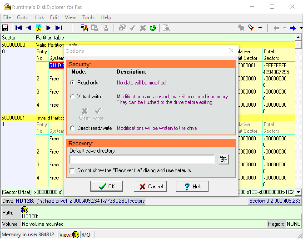The width and height of the screenshot is (303, 239).
Task: Open the Tools menu
Action: [x=88, y=17]
